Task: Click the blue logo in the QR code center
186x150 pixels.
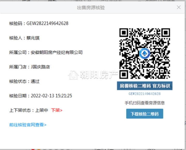Action: (144, 54)
